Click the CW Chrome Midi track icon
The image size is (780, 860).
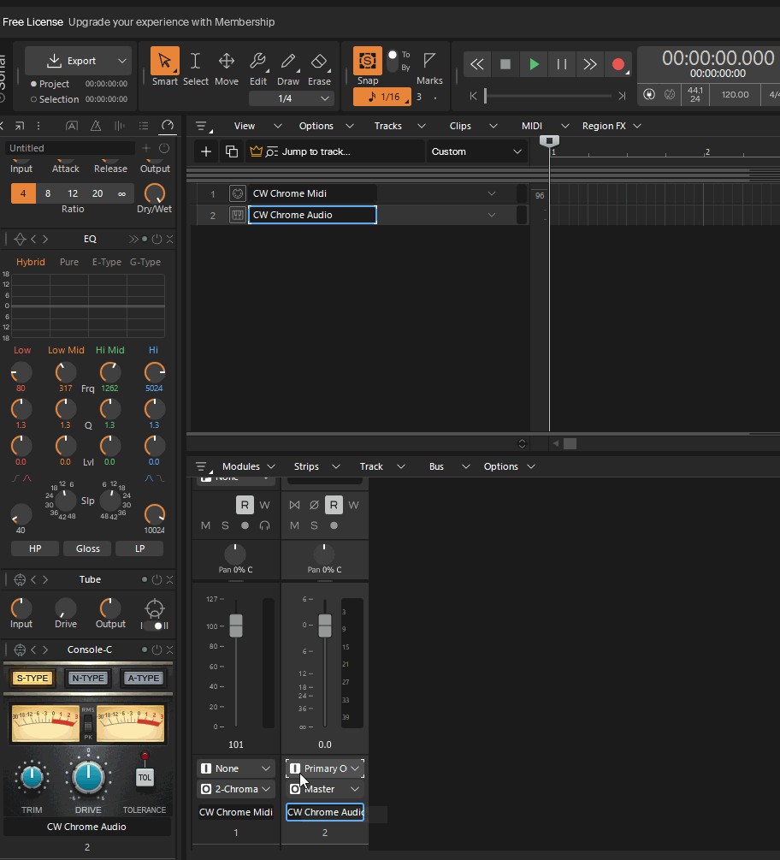[x=238, y=193]
